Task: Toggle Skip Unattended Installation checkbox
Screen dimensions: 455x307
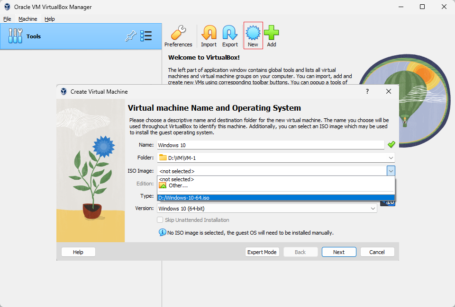Action: click(160, 220)
